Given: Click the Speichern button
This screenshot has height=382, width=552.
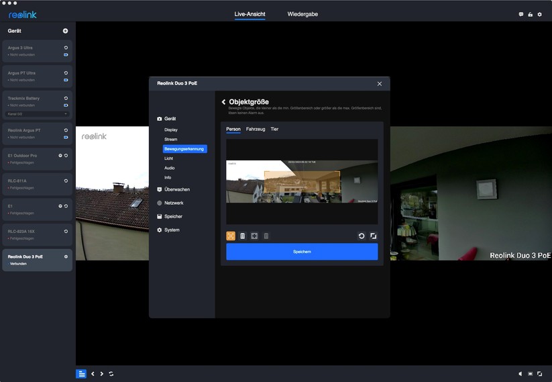Looking at the screenshot, I should click(x=302, y=252).
